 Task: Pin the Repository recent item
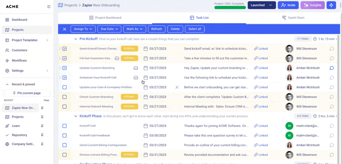[42, 135]
